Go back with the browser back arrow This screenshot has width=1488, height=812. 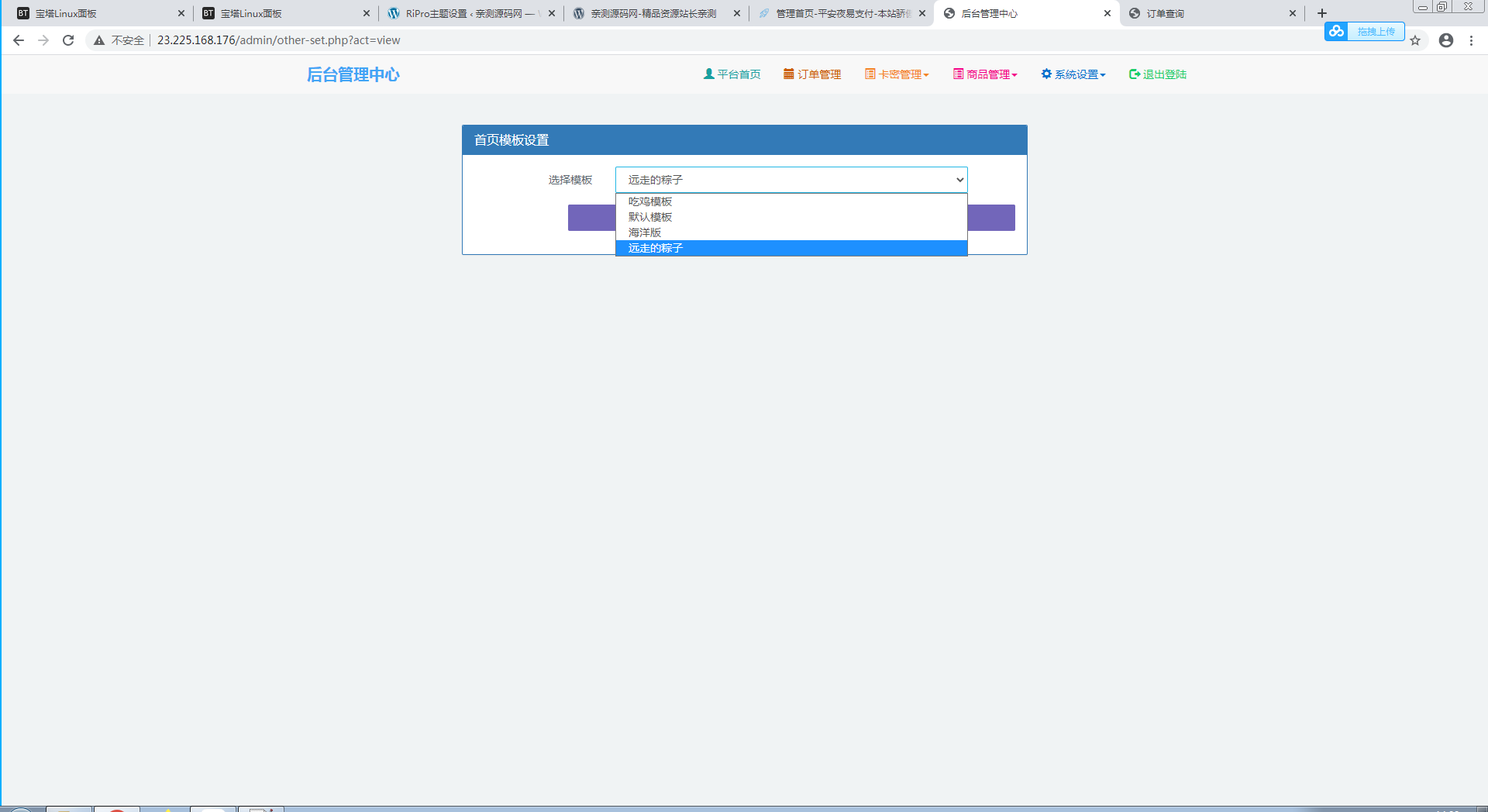coord(19,40)
